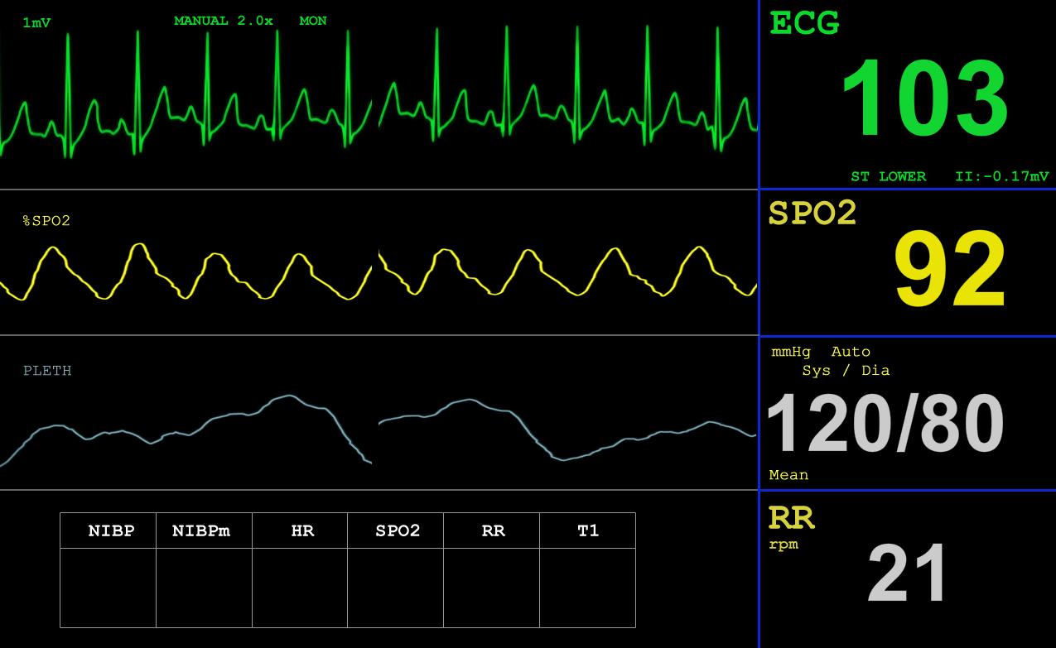1056x648 pixels.
Task: Click the %SPO2 waveform label
Action: (x=46, y=221)
